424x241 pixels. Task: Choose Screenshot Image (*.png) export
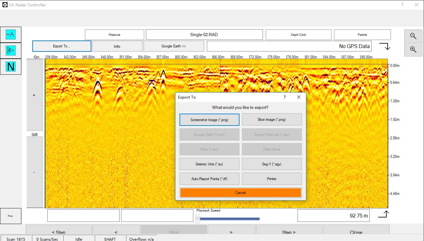tap(209, 120)
